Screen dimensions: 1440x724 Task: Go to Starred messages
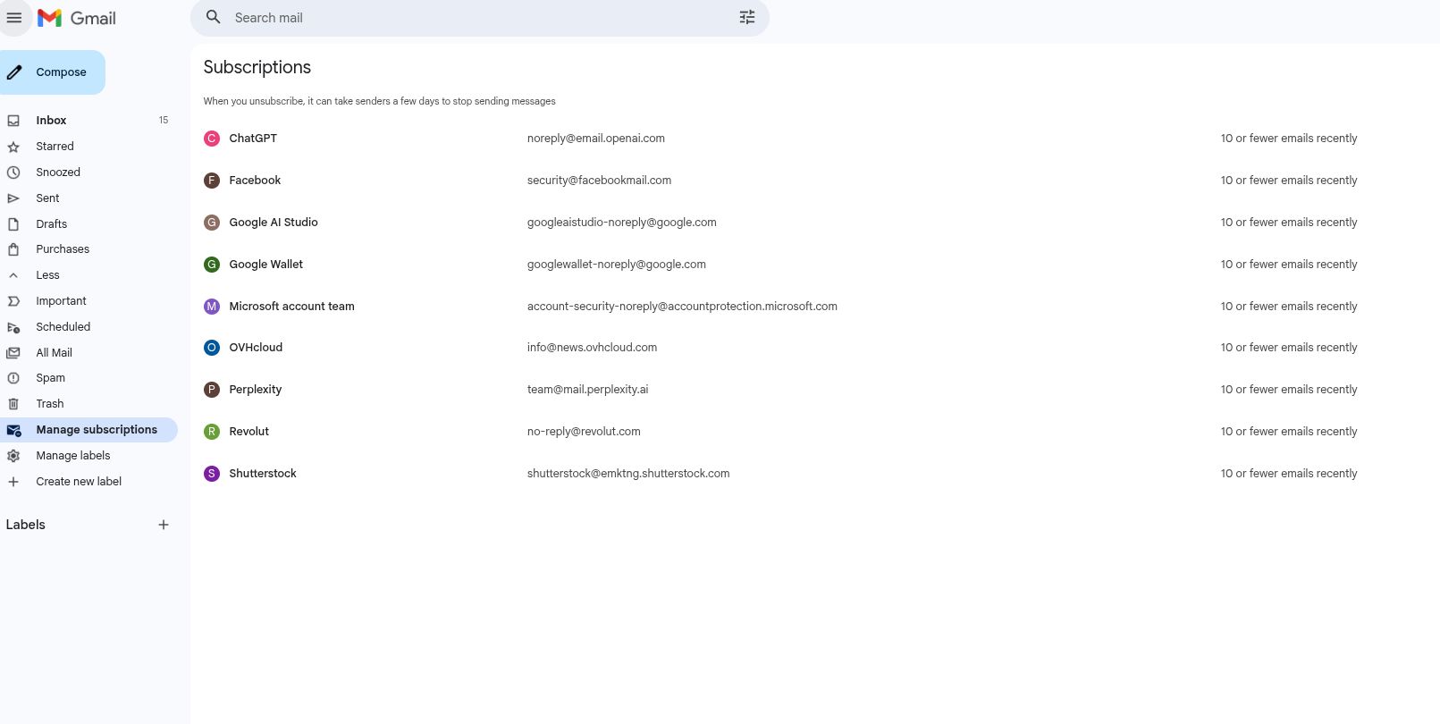coord(55,147)
